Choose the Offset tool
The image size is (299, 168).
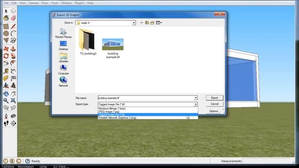tap(13, 63)
